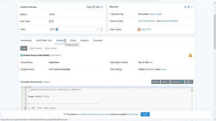Click the page vertical scrollbar thumb
The image size is (216, 121).
215,32
